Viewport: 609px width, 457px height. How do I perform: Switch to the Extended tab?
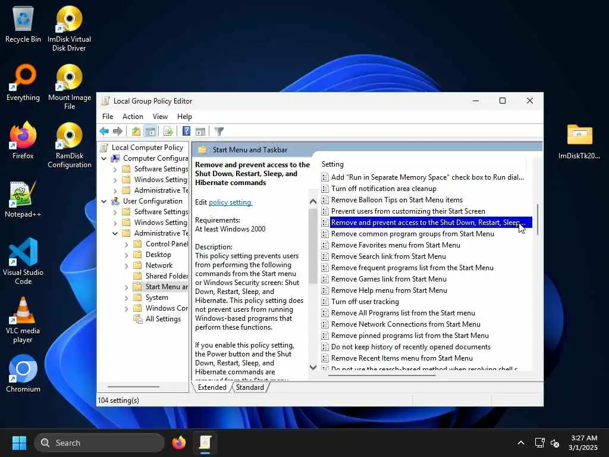[212, 387]
